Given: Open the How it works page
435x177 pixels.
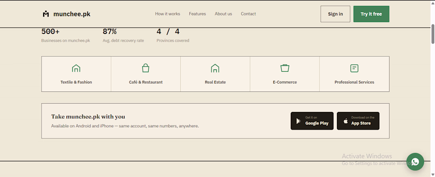Looking at the screenshot, I should [168, 14].
